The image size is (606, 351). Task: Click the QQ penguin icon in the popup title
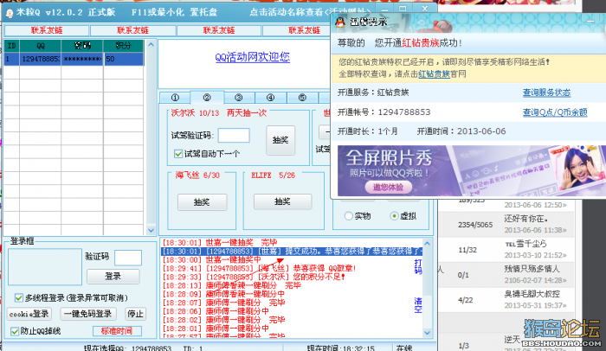click(x=340, y=22)
